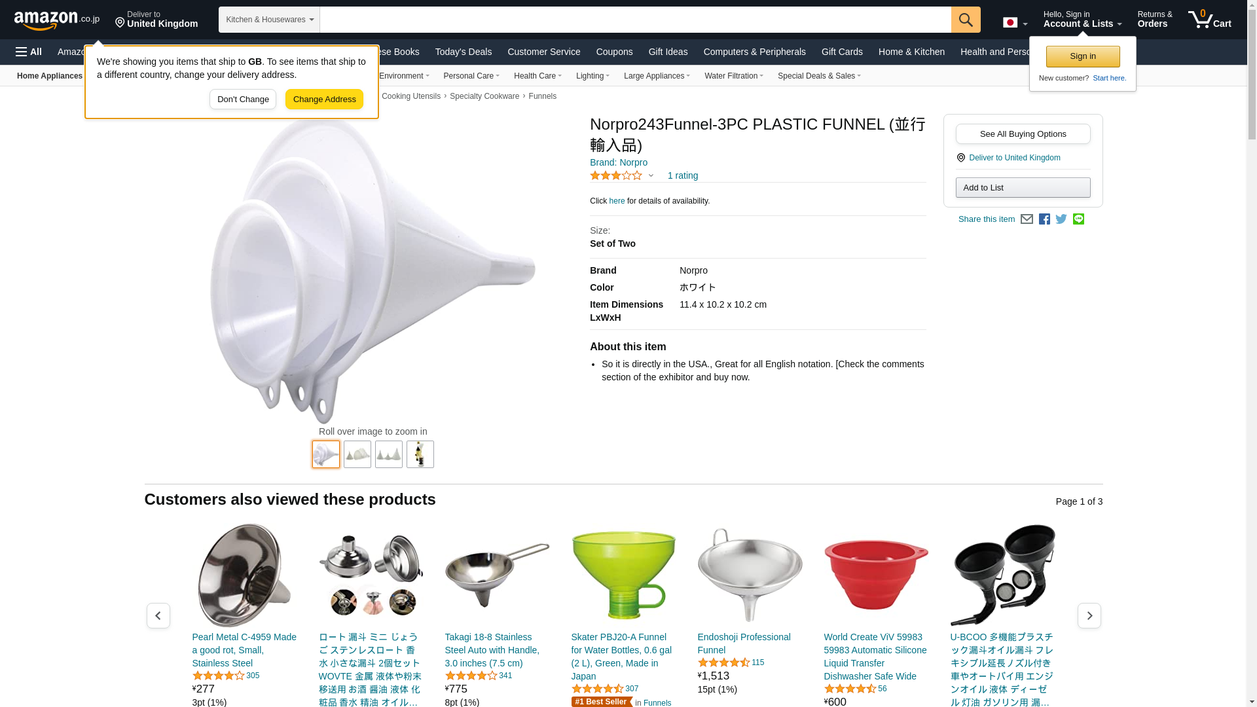Open the All hamburger menu
The image size is (1257, 707).
pyautogui.click(x=29, y=52)
